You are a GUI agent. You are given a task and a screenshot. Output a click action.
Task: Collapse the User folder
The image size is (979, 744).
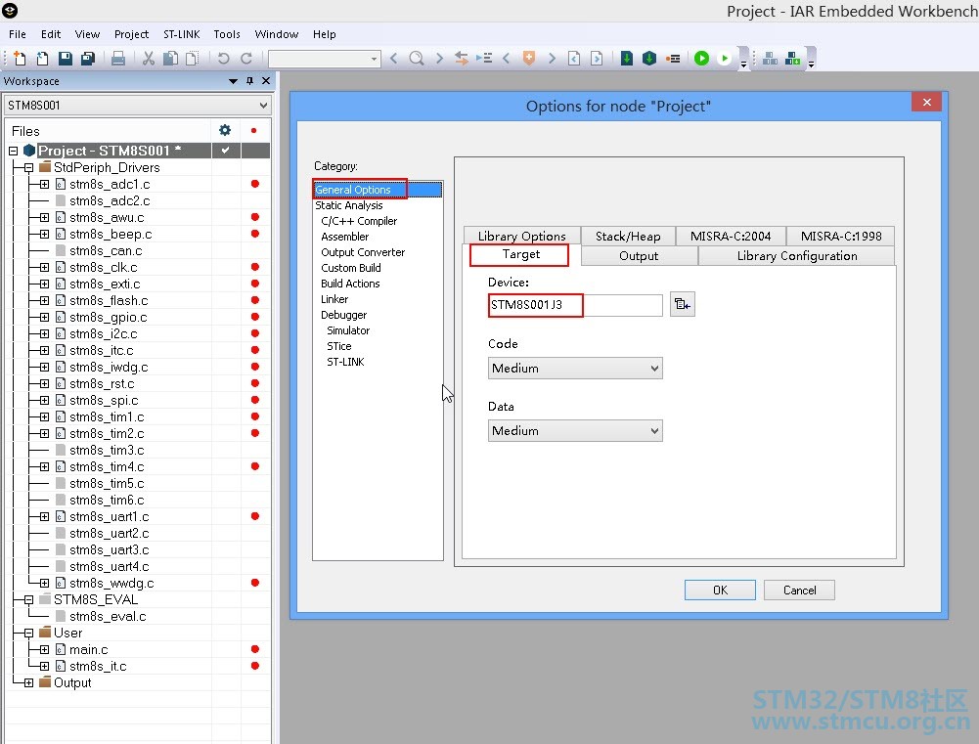[x=28, y=633]
